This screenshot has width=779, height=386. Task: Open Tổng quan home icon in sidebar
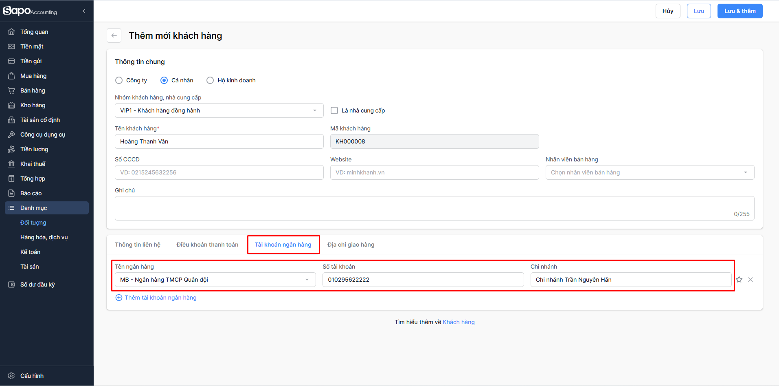tap(11, 32)
